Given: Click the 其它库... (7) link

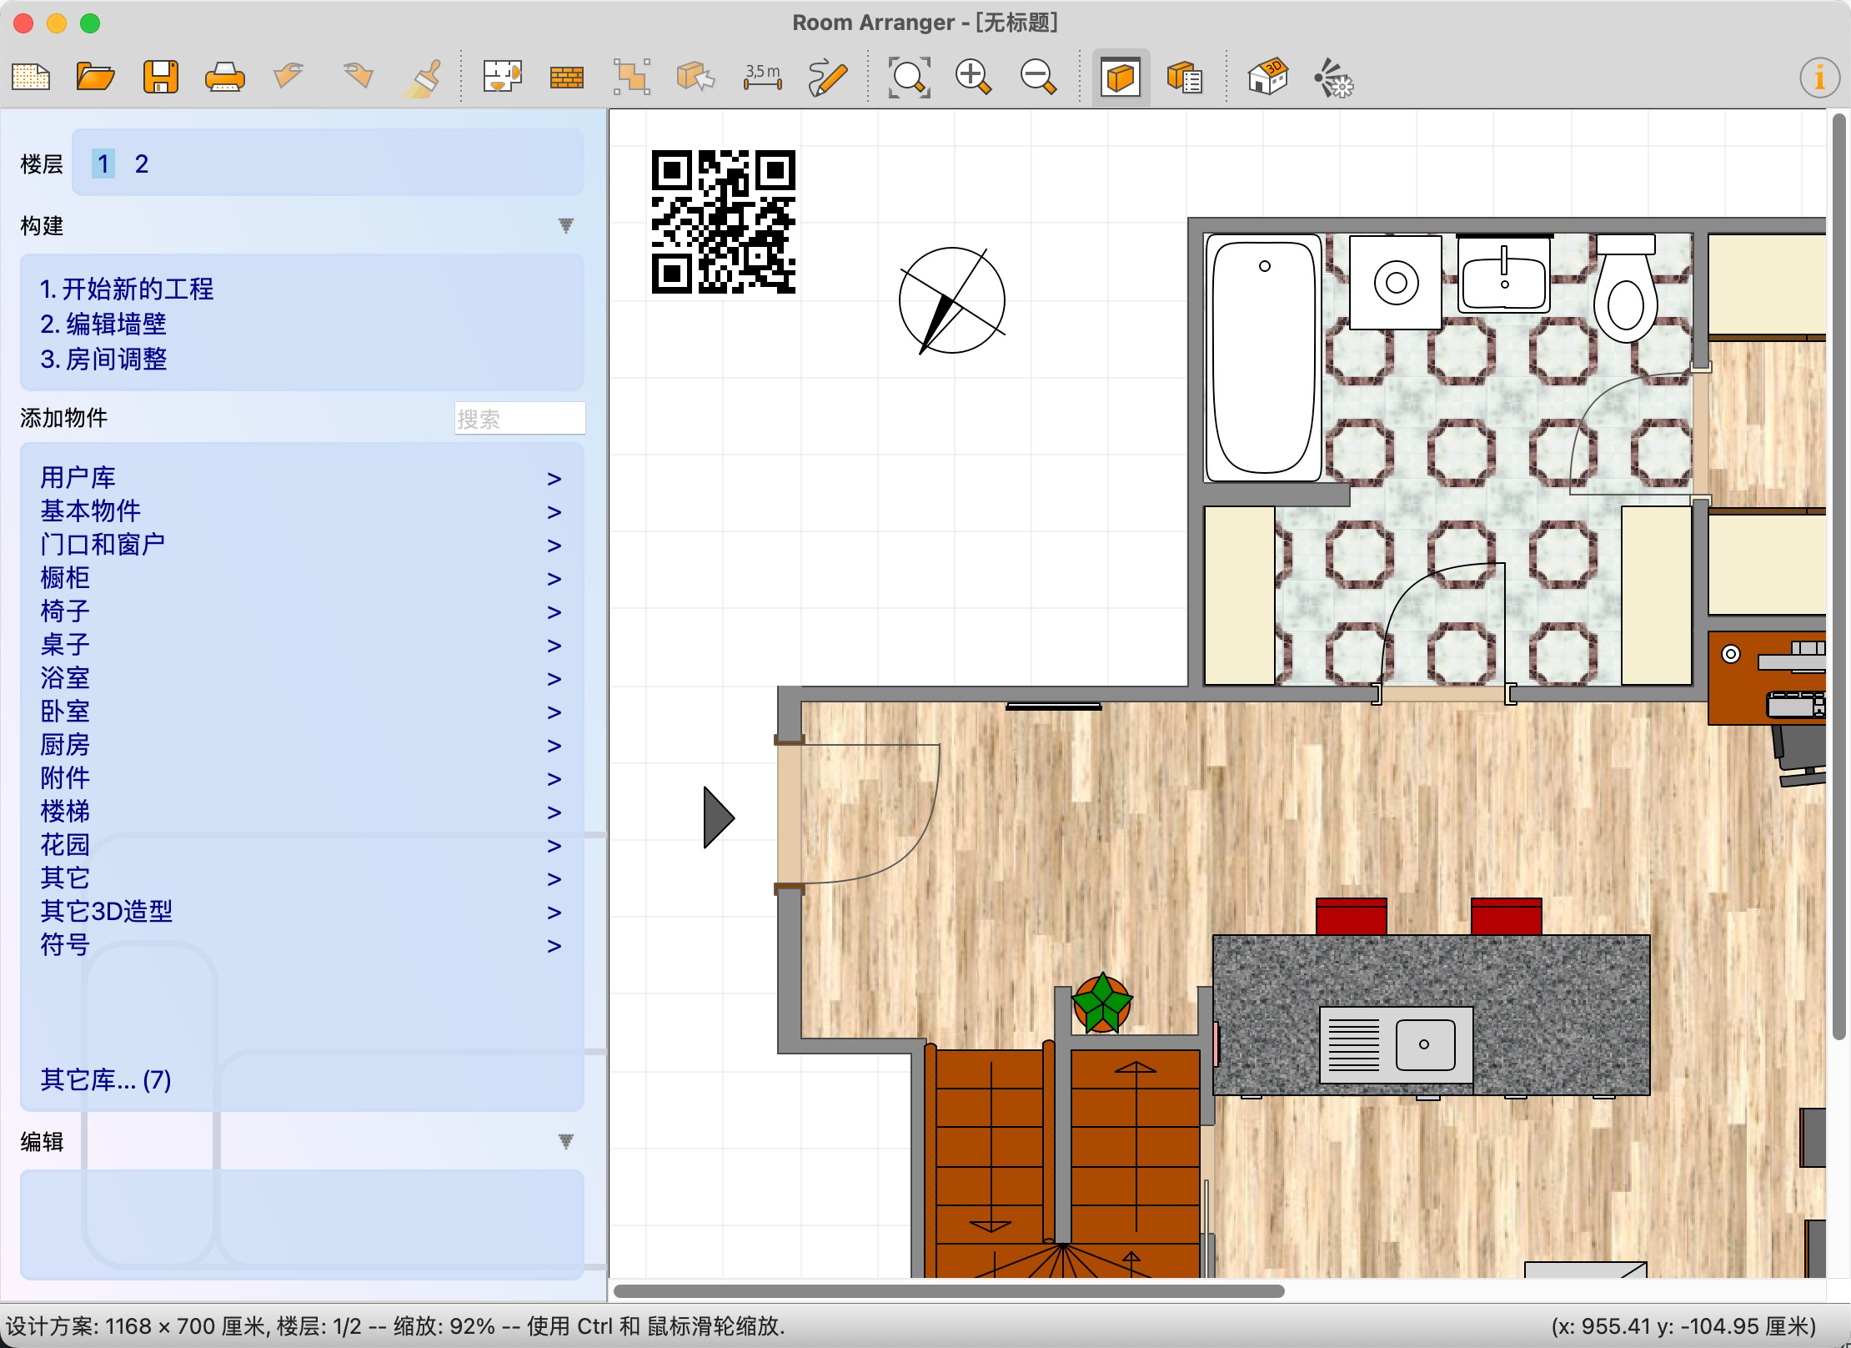Looking at the screenshot, I should (x=106, y=1080).
